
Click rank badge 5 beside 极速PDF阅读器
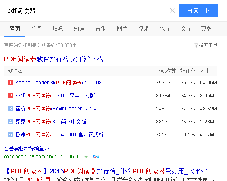(10, 135)
